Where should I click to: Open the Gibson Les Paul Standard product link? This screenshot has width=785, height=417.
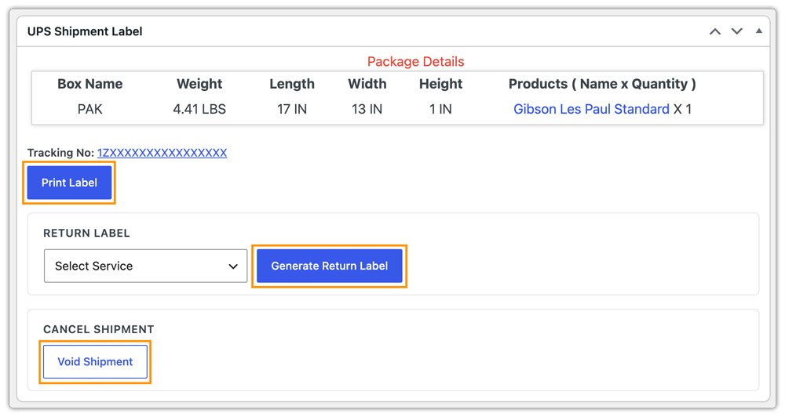[x=591, y=109]
